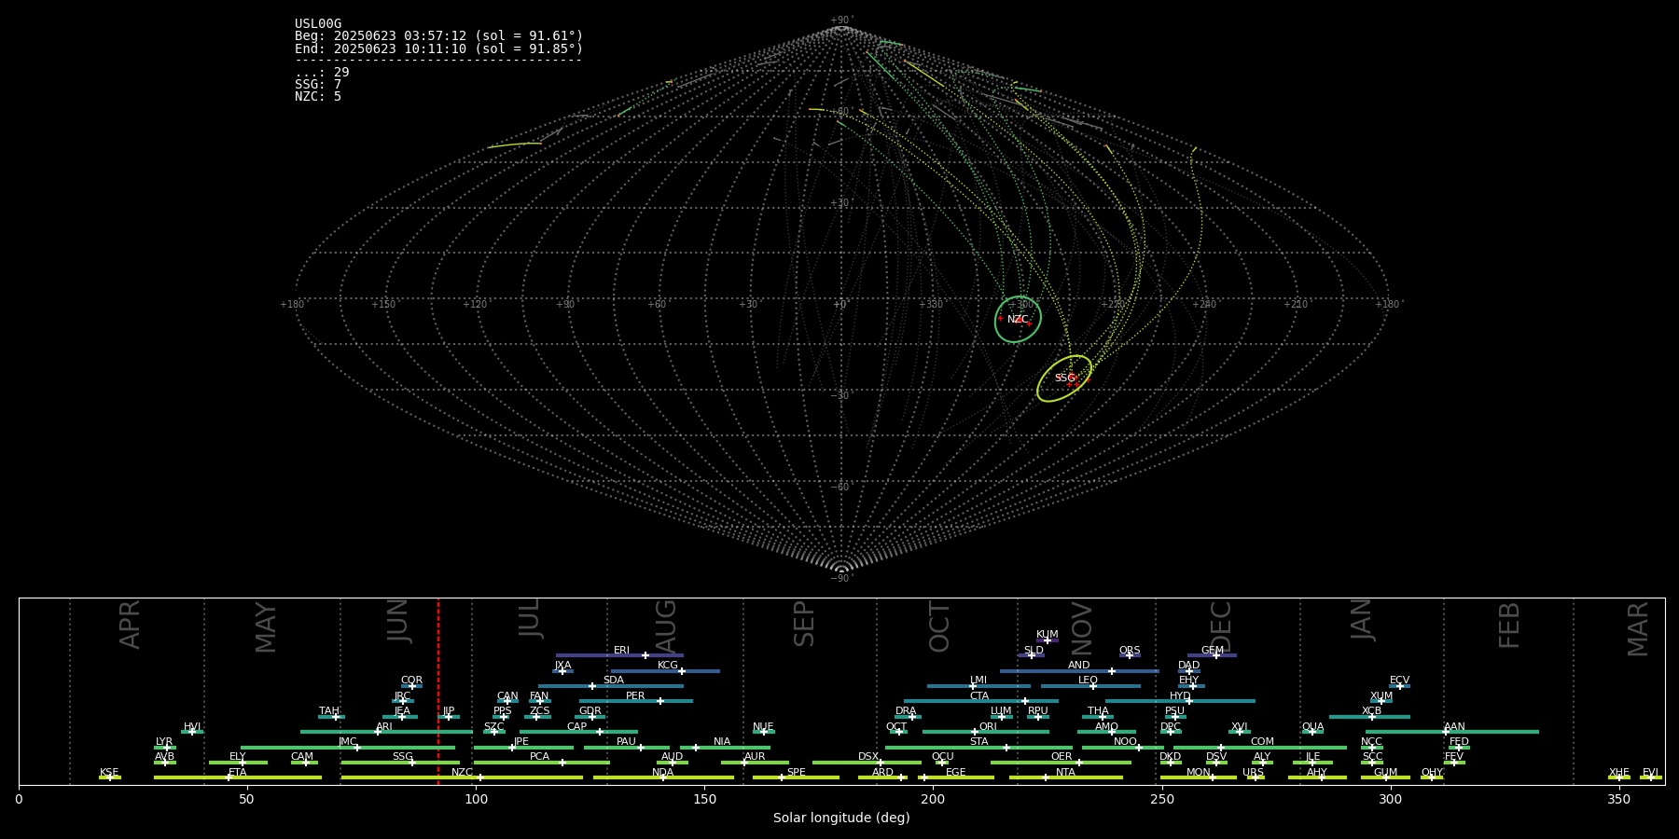The width and height of the screenshot is (1679, 839).
Task: Click the MAR month label in timeline
Action: [1638, 628]
